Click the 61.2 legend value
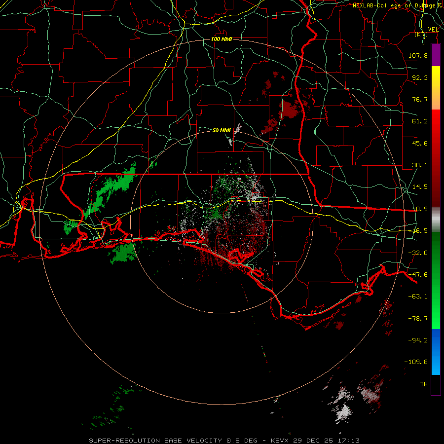Viewport: 444px width, 444px height. pos(420,121)
